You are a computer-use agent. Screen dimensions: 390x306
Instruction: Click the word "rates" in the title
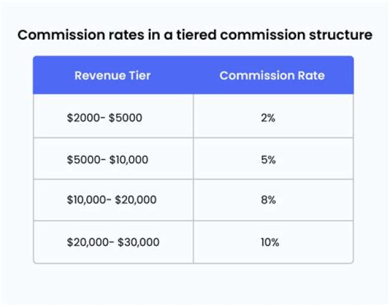click(x=108, y=35)
